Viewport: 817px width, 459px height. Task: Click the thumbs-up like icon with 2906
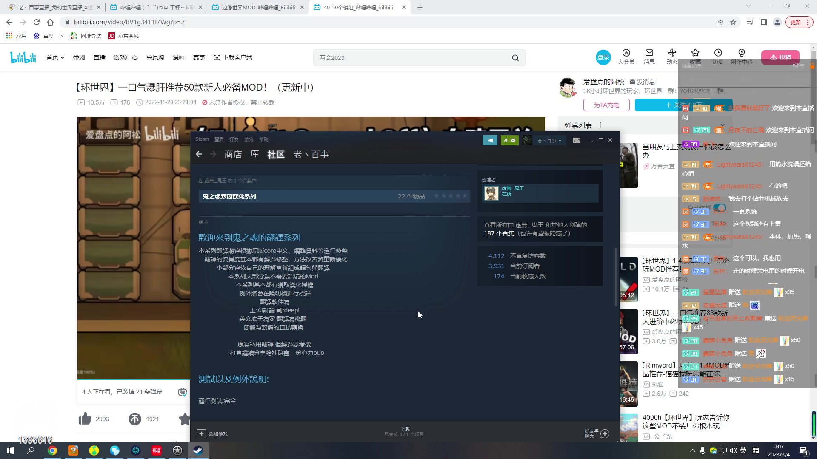[x=85, y=419]
